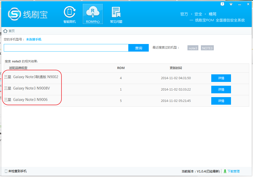Click the 适配品牌机型 column header
Viewport: 253px width, 177px height.
(18, 68)
